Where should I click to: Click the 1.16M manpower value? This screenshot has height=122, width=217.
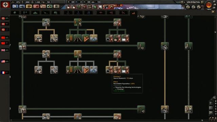[x=38, y=2]
